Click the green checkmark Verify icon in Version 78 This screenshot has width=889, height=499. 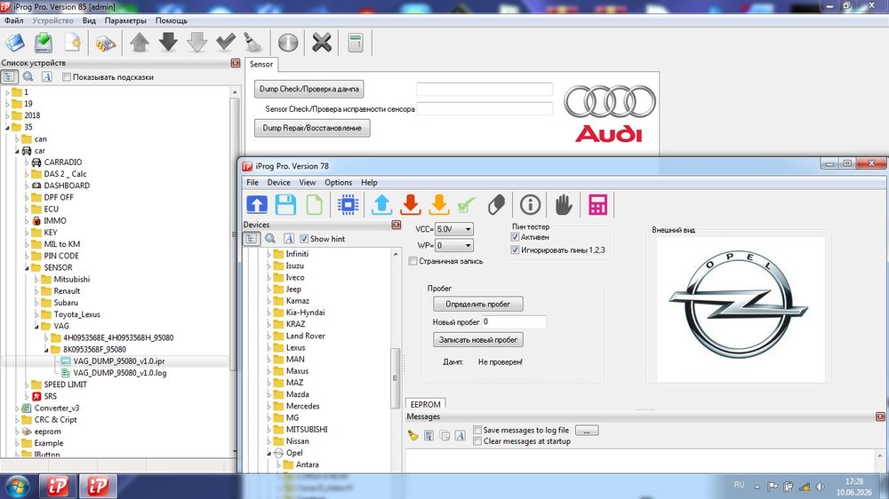[x=467, y=205]
